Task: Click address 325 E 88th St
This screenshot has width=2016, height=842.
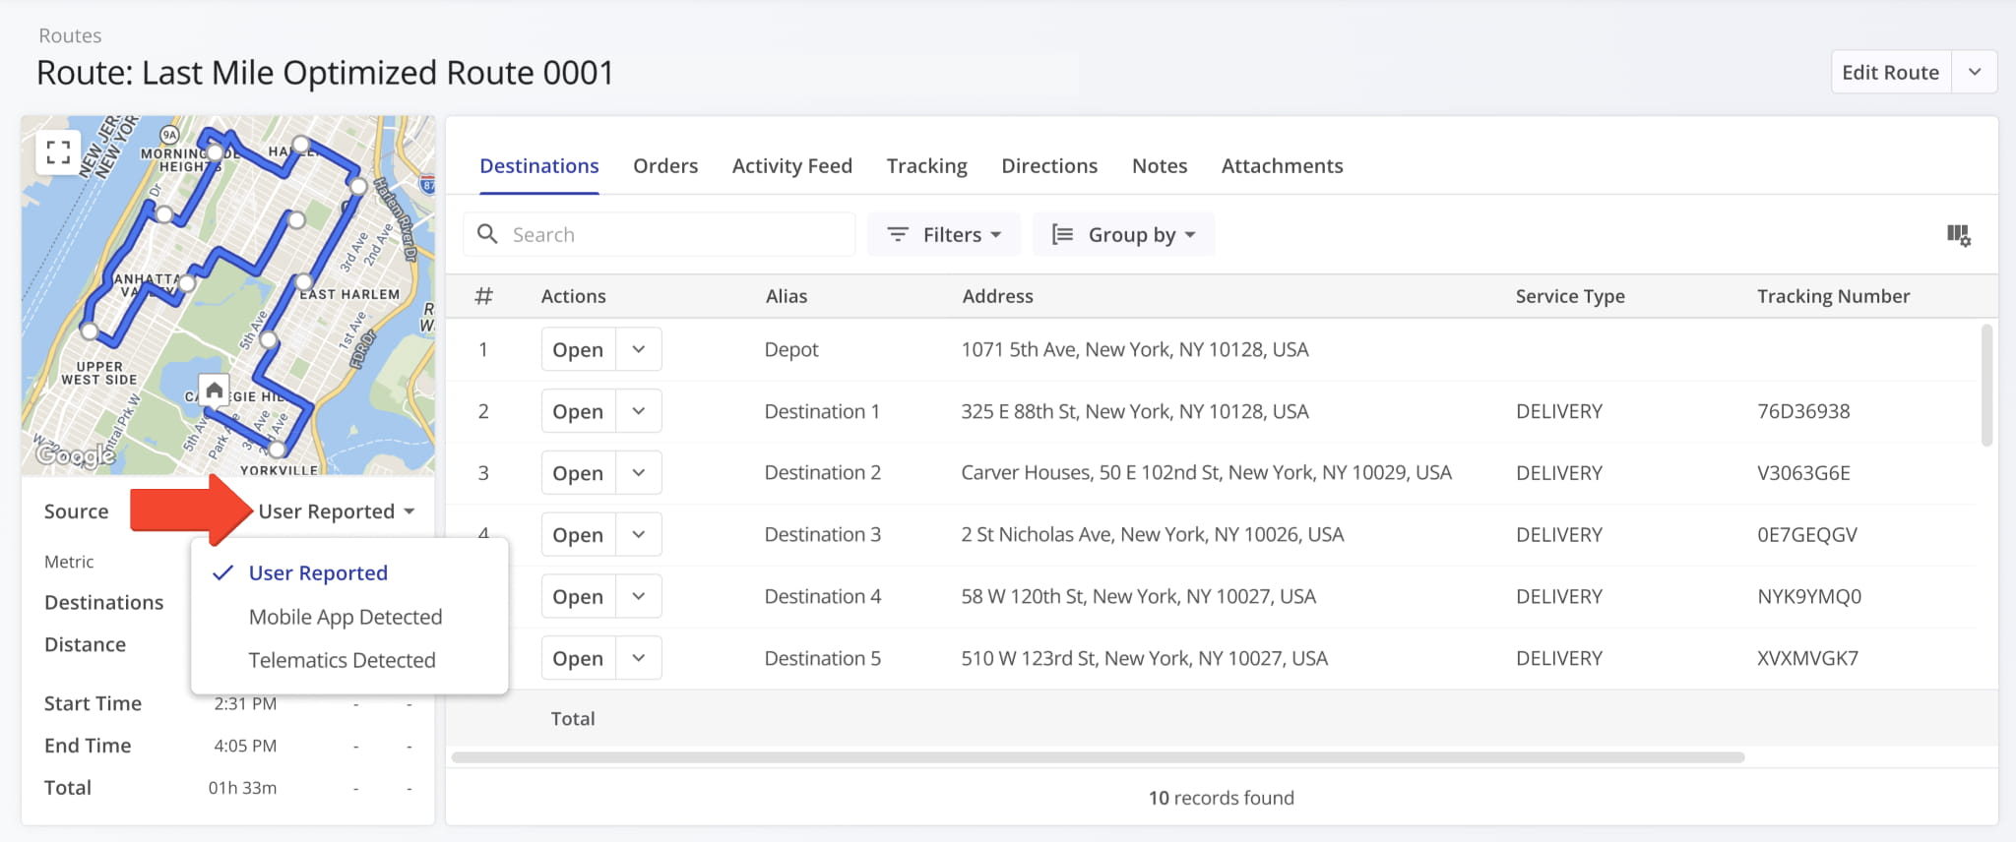Action: [x=1135, y=411]
